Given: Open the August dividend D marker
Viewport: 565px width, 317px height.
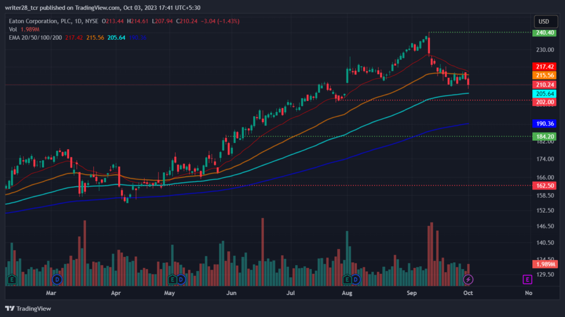Looking at the screenshot, I should click(x=356, y=279).
